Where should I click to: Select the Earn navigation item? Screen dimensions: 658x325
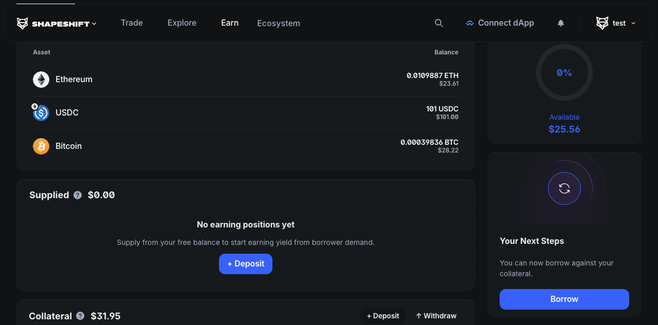[x=230, y=23]
